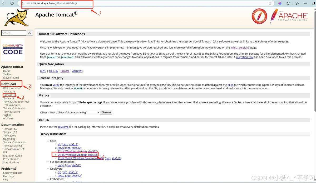Image resolution: width=316 pixels, height=183 pixels.
Task: Open the Which version? sidebar link
Action: pos(12,88)
